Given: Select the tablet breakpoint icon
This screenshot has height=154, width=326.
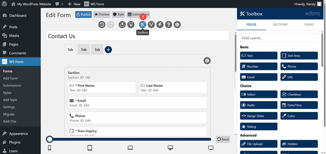Looking at the screenshot, I should [90, 148].
